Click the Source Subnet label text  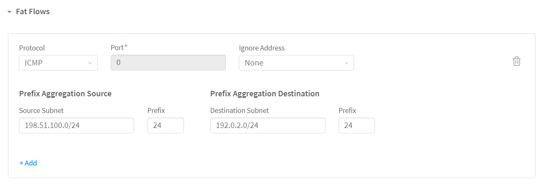[41, 110]
